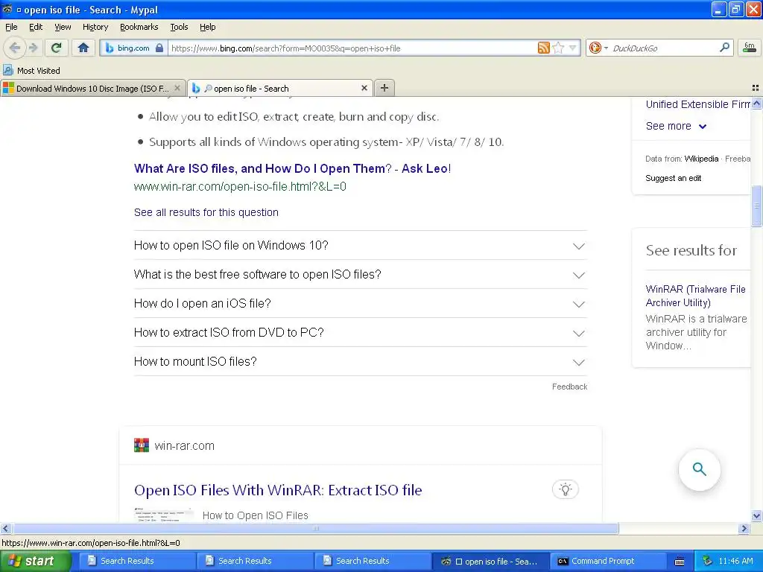Expand See more in the sidebar panel
This screenshot has width=763, height=572.
coord(676,126)
